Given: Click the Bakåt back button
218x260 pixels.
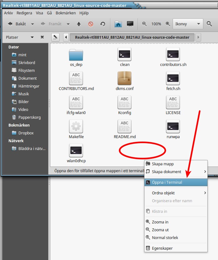Looking at the screenshot, I should [17, 24].
